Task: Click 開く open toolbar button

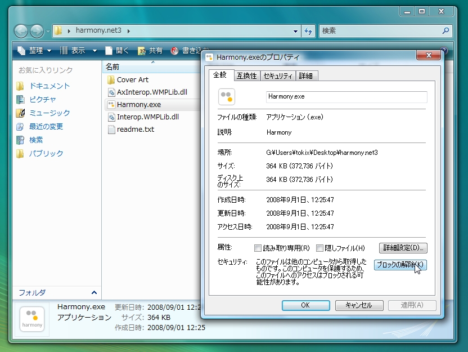Action: pyautogui.click(x=117, y=51)
